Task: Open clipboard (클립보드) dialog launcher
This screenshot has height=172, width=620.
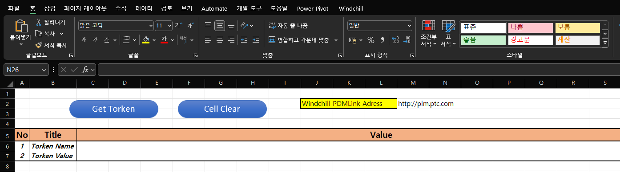Action: 71,55
